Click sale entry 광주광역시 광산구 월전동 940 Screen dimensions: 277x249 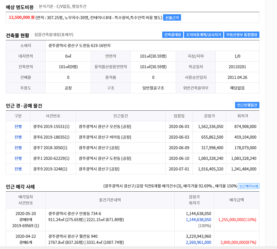click(73, 236)
